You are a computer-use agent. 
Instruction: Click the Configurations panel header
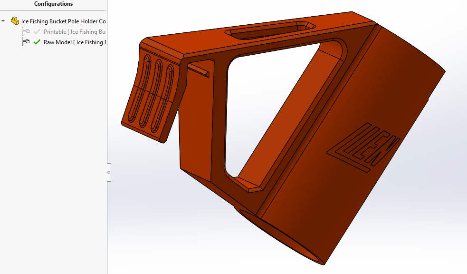[53, 4]
